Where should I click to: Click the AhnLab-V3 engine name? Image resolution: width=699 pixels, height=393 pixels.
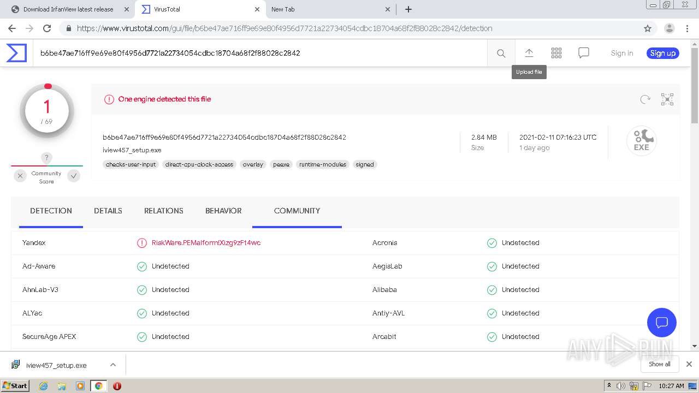click(x=40, y=290)
